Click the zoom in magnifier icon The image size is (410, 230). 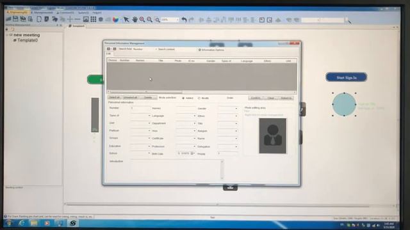(x=142, y=20)
